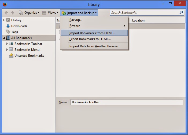Click the Import and Backup star icon
Viewport: 188px width, 135px height.
tap(64, 13)
